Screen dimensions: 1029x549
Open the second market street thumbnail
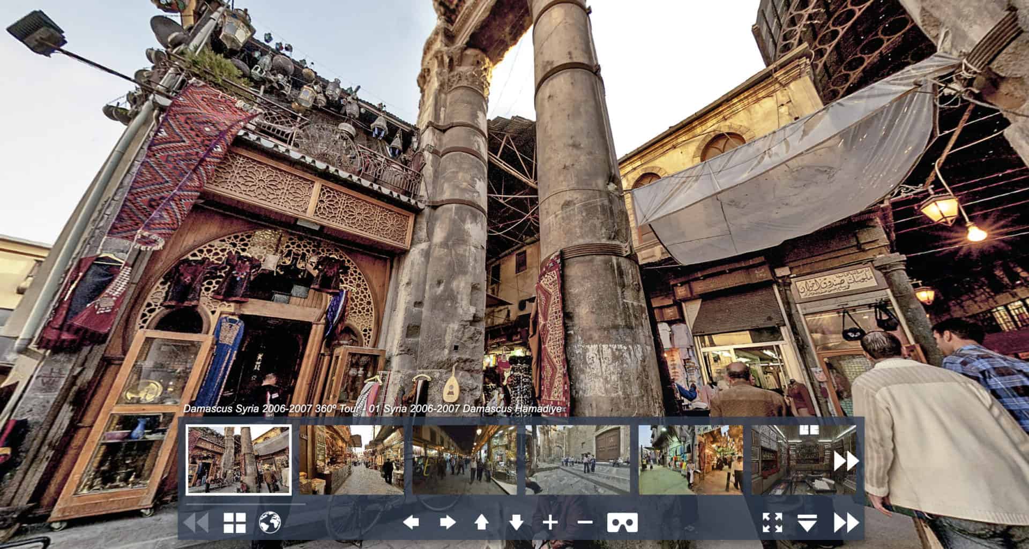click(352, 460)
